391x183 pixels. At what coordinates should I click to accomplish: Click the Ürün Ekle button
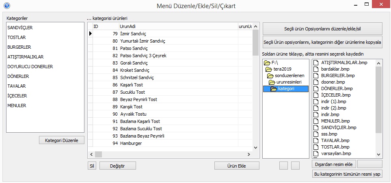tap(237, 166)
